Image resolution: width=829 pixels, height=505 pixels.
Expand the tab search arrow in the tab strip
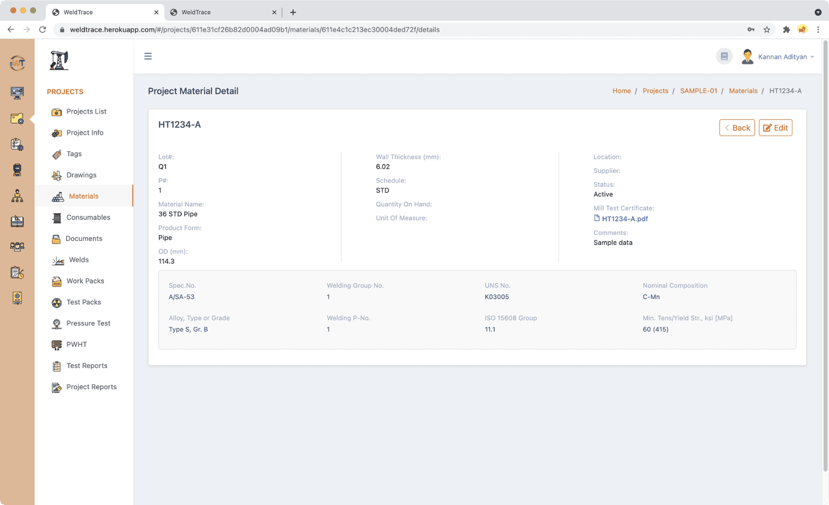[818, 12]
